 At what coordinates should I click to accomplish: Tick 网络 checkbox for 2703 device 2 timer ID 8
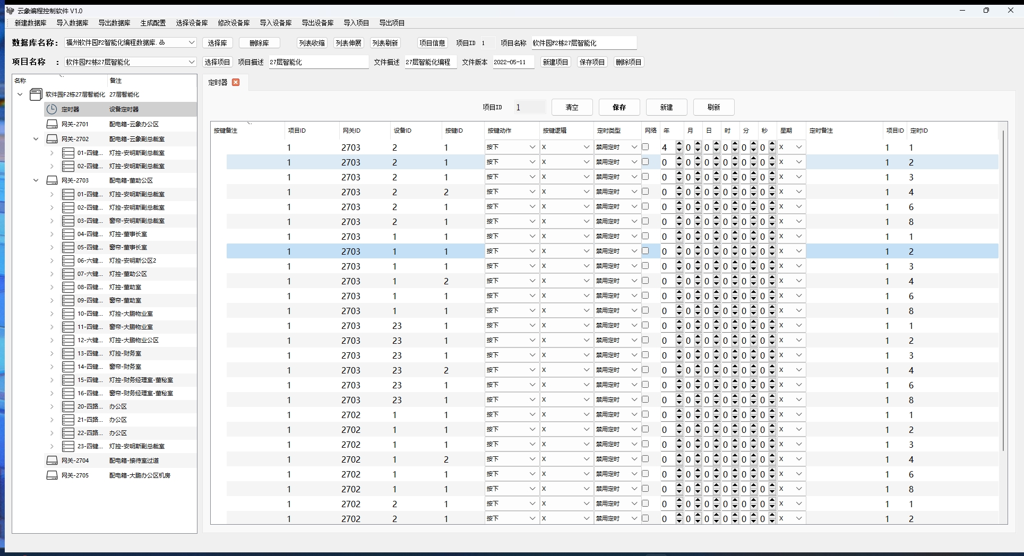[x=645, y=221]
